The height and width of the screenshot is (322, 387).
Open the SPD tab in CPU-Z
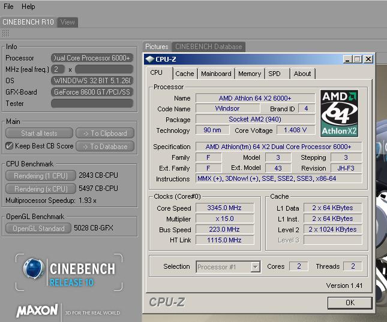point(274,74)
